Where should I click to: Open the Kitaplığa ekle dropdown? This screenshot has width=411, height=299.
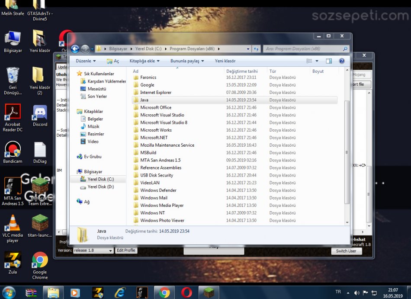144,61
